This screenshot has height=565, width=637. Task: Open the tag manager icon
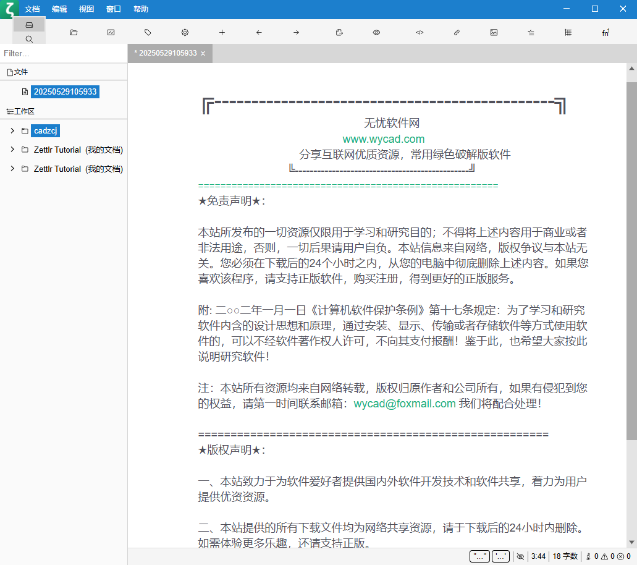tap(148, 32)
